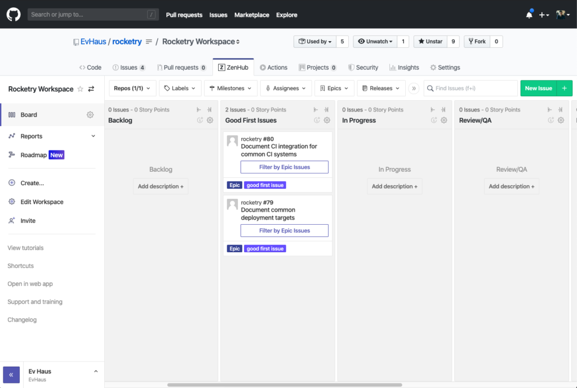This screenshot has width=577, height=388.
Task: Open the repository Settings tab
Action: [445, 68]
